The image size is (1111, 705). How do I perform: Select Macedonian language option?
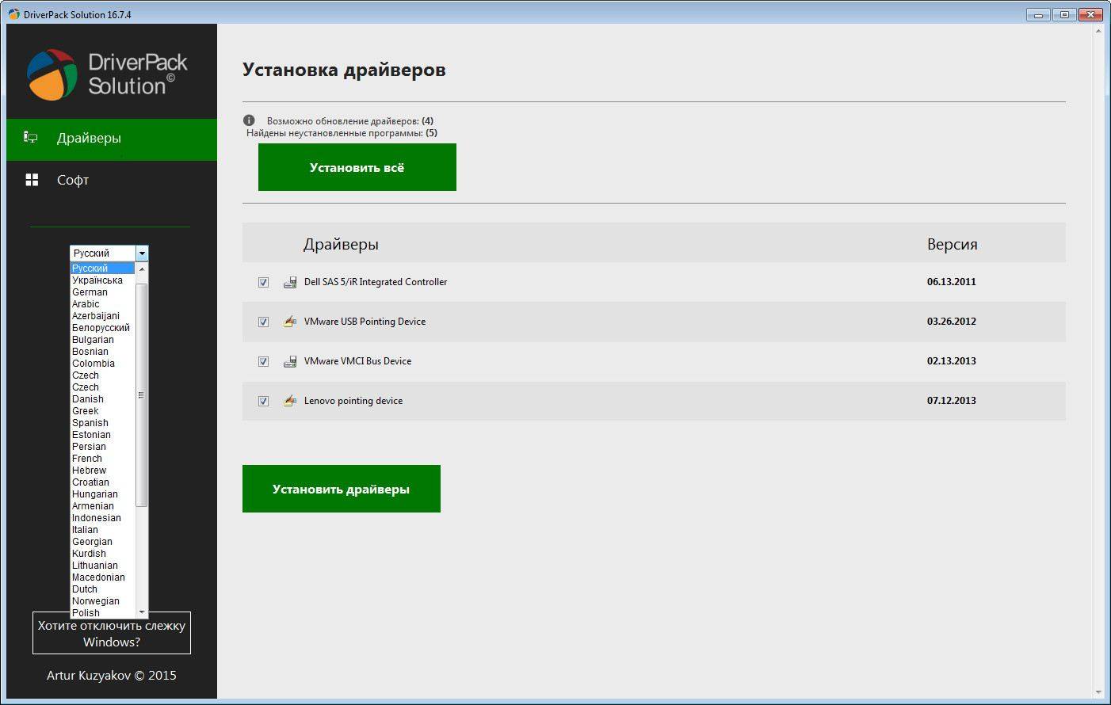click(x=103, y=577)
